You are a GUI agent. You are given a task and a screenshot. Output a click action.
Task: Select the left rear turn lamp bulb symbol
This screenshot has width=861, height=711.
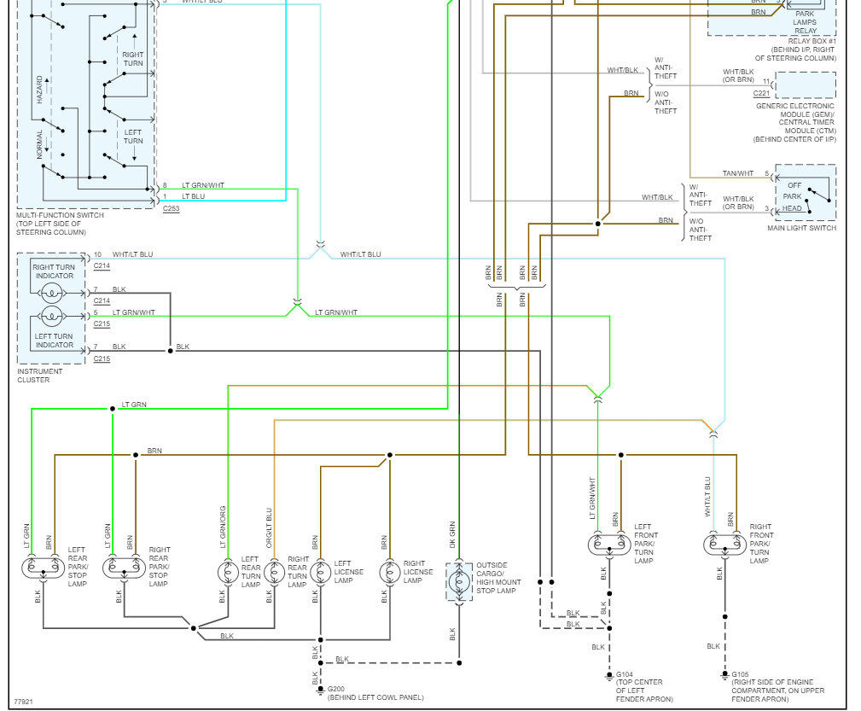(228, 573)
